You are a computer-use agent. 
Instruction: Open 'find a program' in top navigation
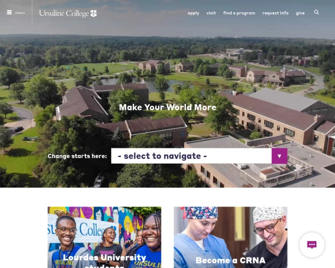(x=239, y=13)
